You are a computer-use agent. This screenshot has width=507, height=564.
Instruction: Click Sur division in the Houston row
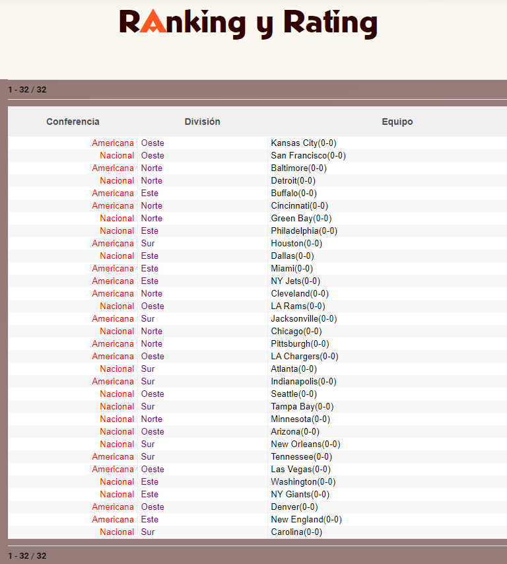[x=148, y=243]
